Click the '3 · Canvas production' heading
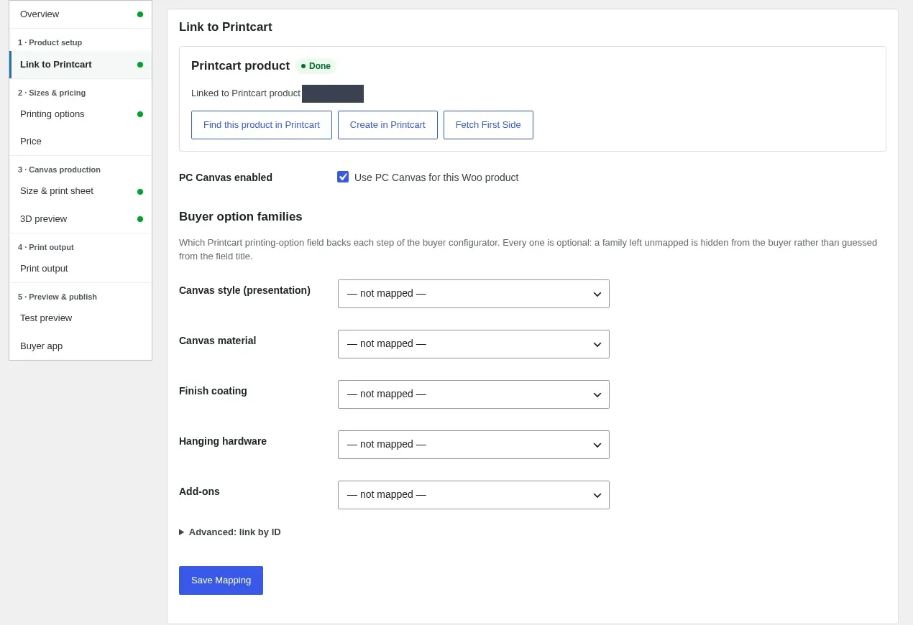 click(59, 170)
